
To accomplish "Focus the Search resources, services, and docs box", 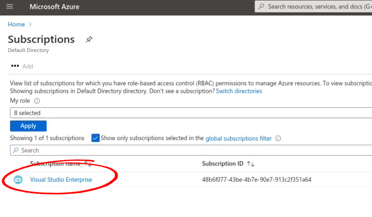I will [313, 7].
